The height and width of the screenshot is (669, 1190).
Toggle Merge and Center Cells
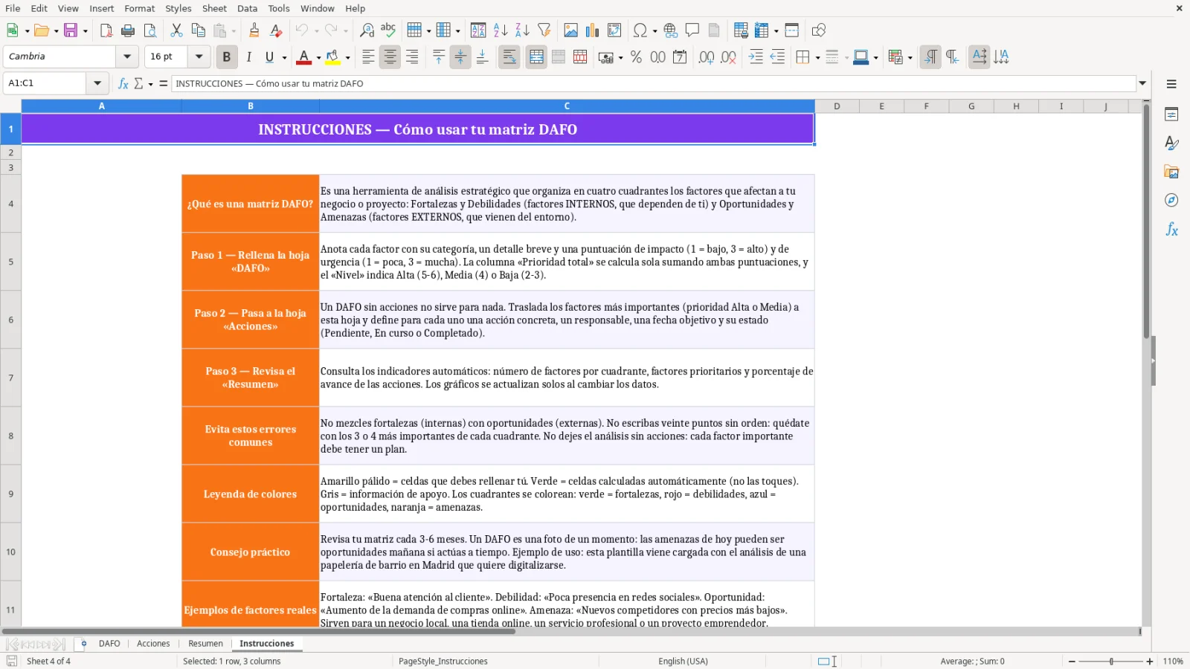coord(536,57)
